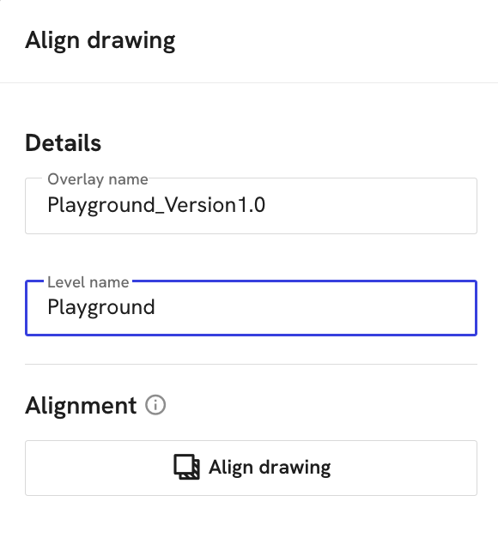Image resolution: width=498 pixels, height=544 pixels.
Task: Open the Alignment help tooltip icon
Action: (155, 405)
